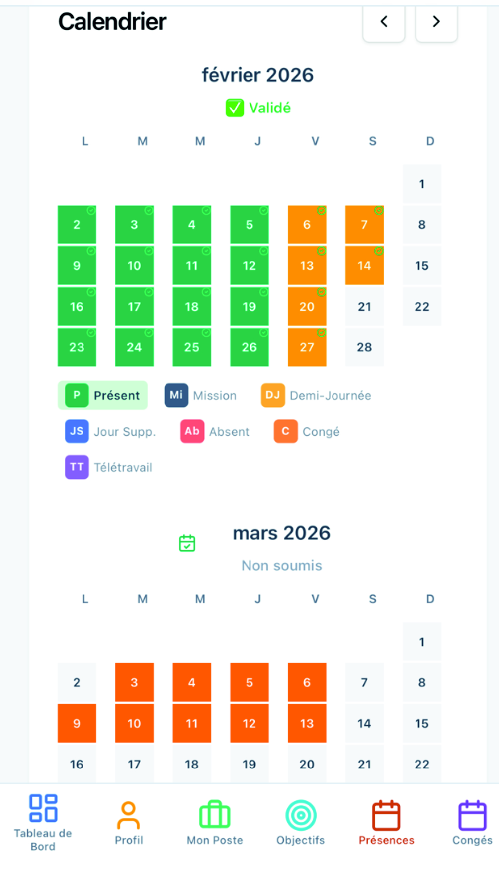Pick the orange Demi-Journée color badge
This screenshot has width=499, height=878.
tap(273, 395)
